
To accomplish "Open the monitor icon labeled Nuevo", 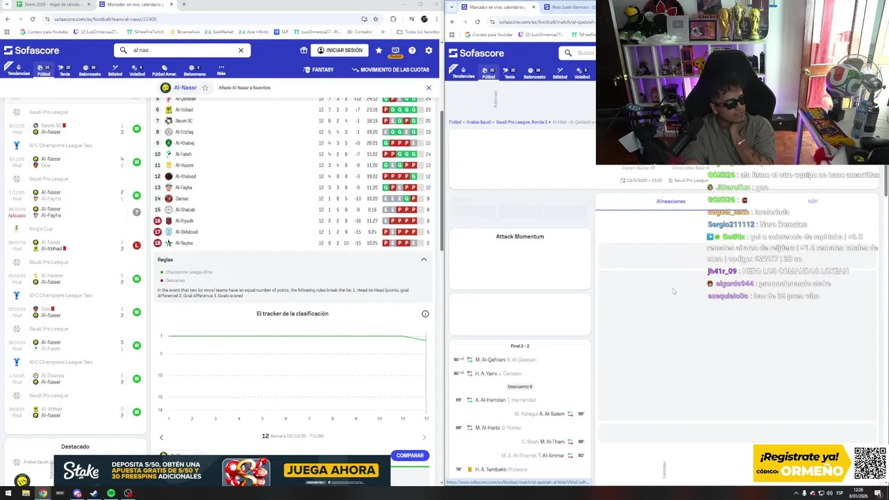I will pos(395,51).
